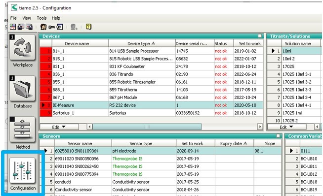Screen dimensions: 323x196
Task: Sort by Slope column header
Action: 267,143
